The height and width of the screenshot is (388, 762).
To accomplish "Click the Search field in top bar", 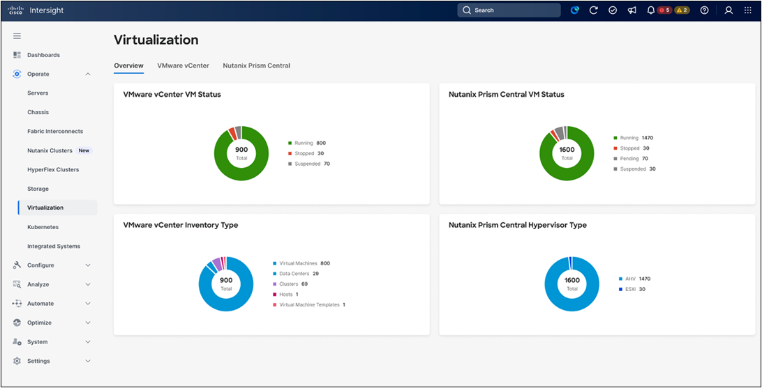I will pos(509,10).
